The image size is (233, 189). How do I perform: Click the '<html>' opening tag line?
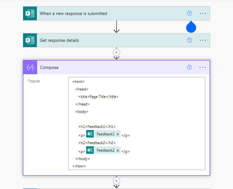tap(78, 82)
